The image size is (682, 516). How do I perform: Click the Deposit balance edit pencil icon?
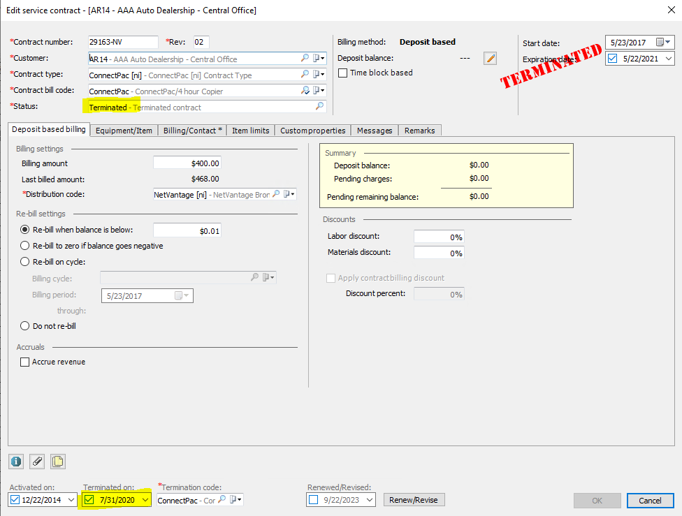(x=491, y=58)
